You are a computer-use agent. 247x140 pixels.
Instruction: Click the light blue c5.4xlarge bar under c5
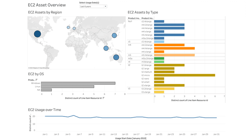[159, 42]
